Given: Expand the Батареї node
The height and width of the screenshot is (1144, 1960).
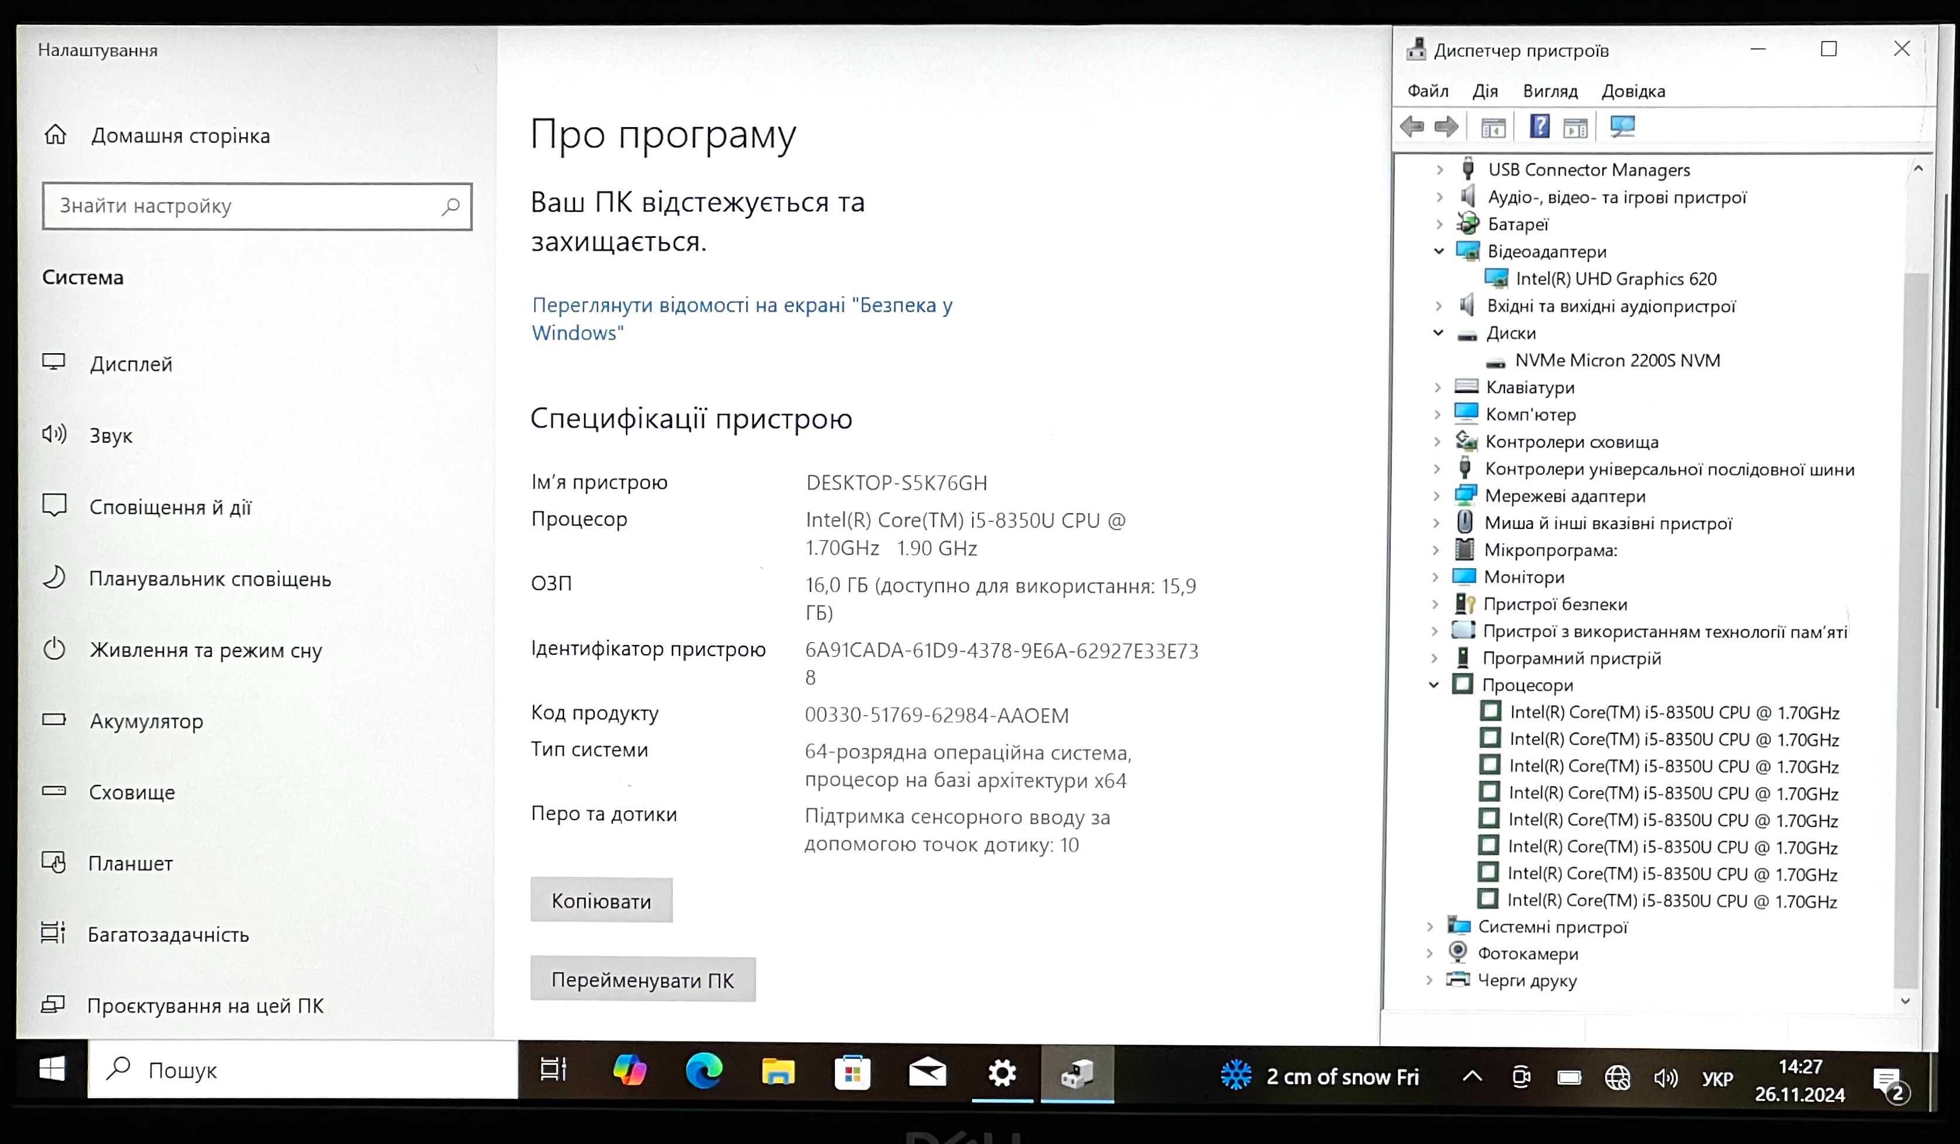Looking at the screenshot, I should 1439,224.
